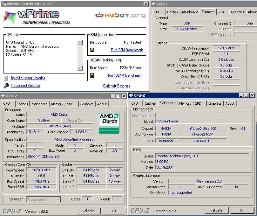Click the Run 1024M Benchmark link
This screenshot has height=216, width=257.
[124, 75]
